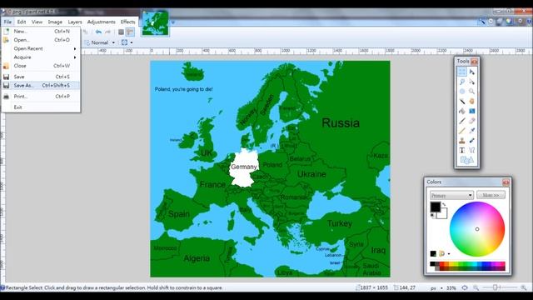Click the zoom out magnifier in status bar

476,287
